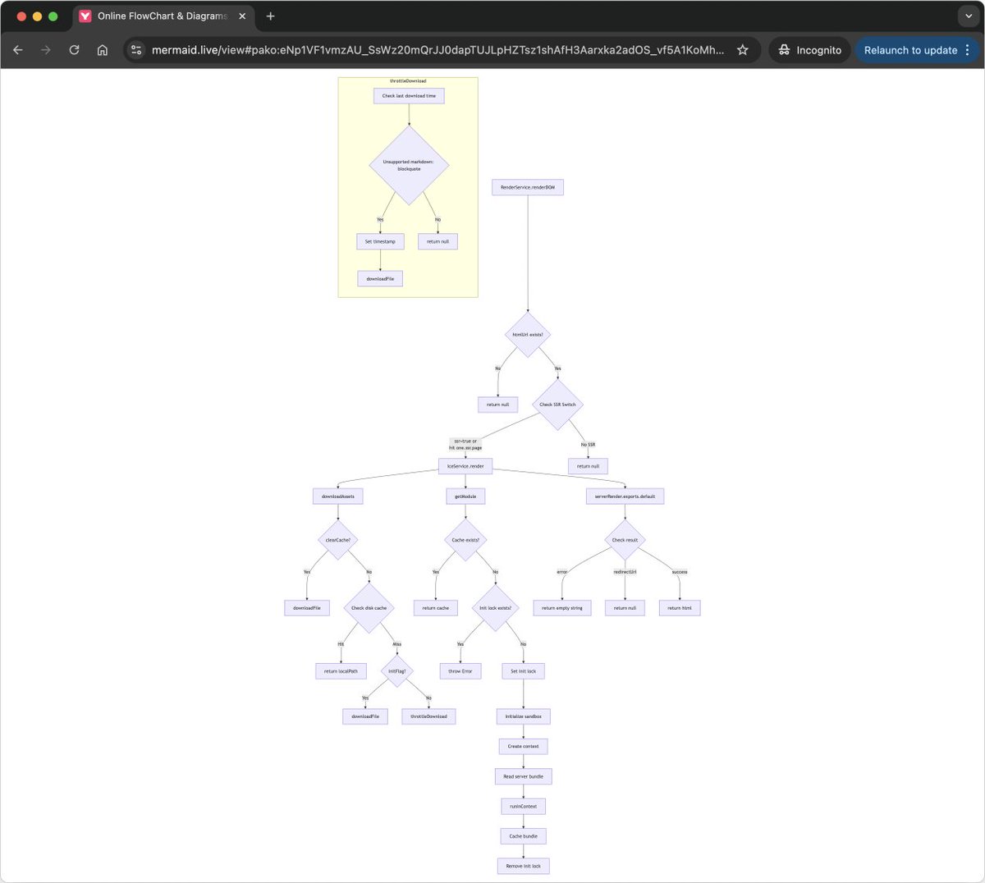
Task: Click the Incognito indicator button
Action: click(x=809, y=50)
